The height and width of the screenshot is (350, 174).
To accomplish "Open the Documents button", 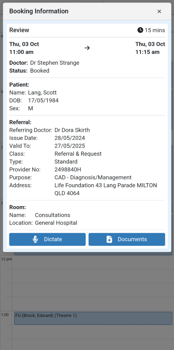I will pyautogui.click(x=127, y=239).
